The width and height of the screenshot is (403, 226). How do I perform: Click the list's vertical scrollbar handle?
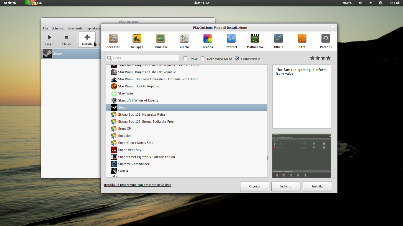coord(267,158)
